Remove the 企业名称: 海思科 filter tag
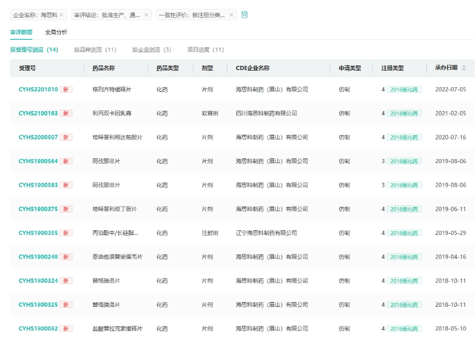Viewport: 475px width, 340px height. [x=61, y=15]
